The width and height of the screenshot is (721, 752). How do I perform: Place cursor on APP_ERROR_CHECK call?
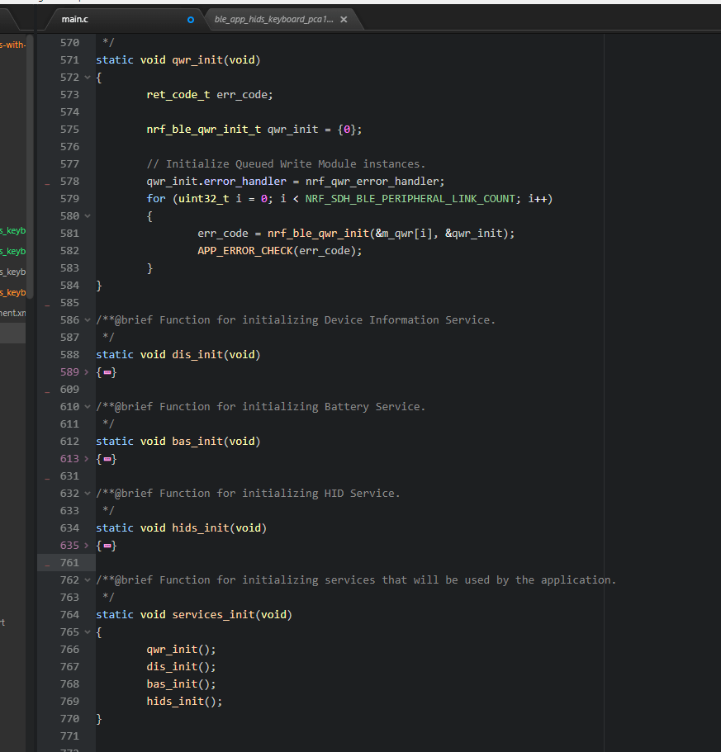[244, 251]
